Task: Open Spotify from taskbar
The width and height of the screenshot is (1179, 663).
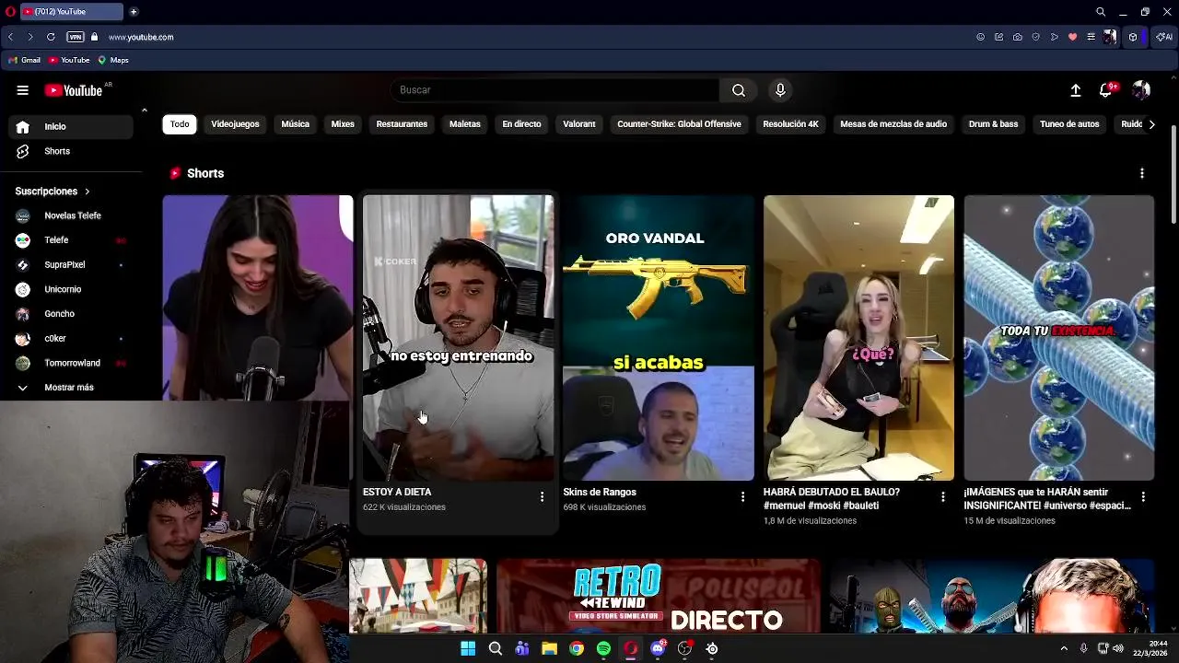Action: (603, 648)
